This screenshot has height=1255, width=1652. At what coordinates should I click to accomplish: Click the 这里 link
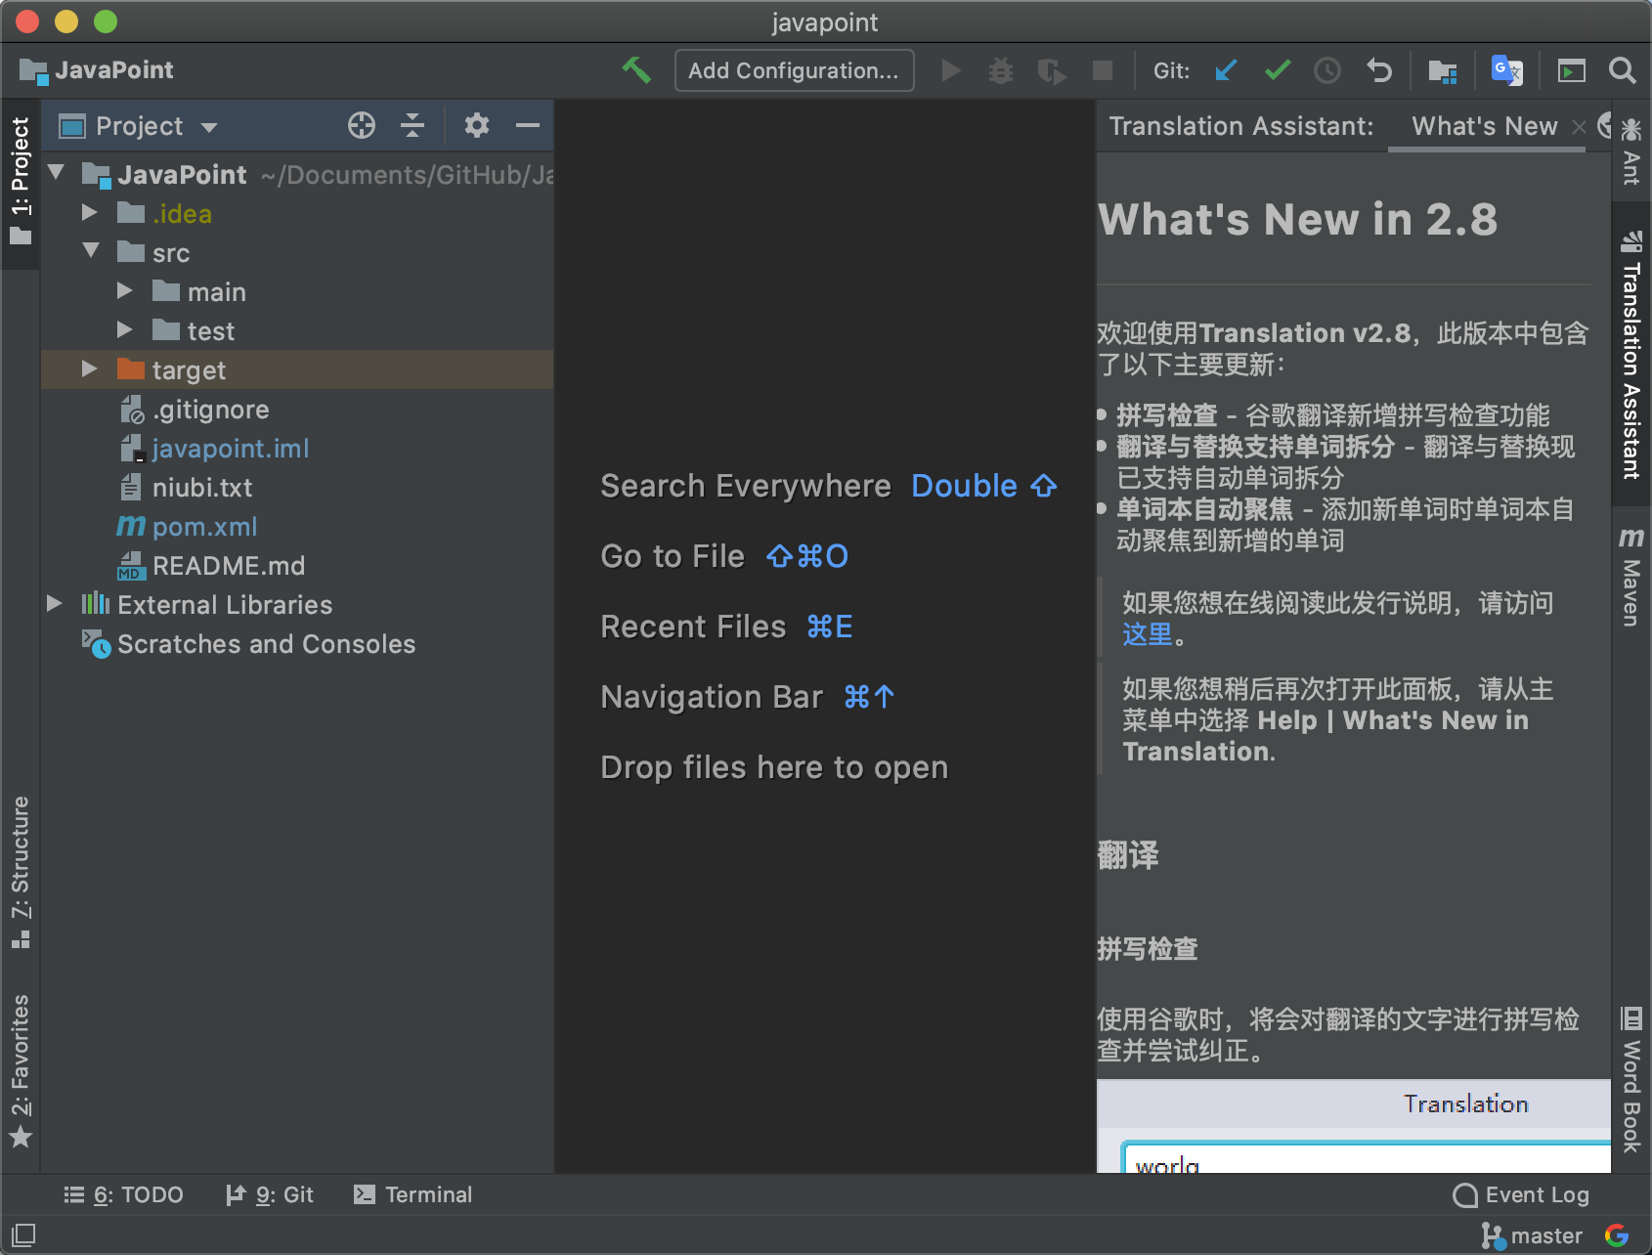(x=1148, y=634)
